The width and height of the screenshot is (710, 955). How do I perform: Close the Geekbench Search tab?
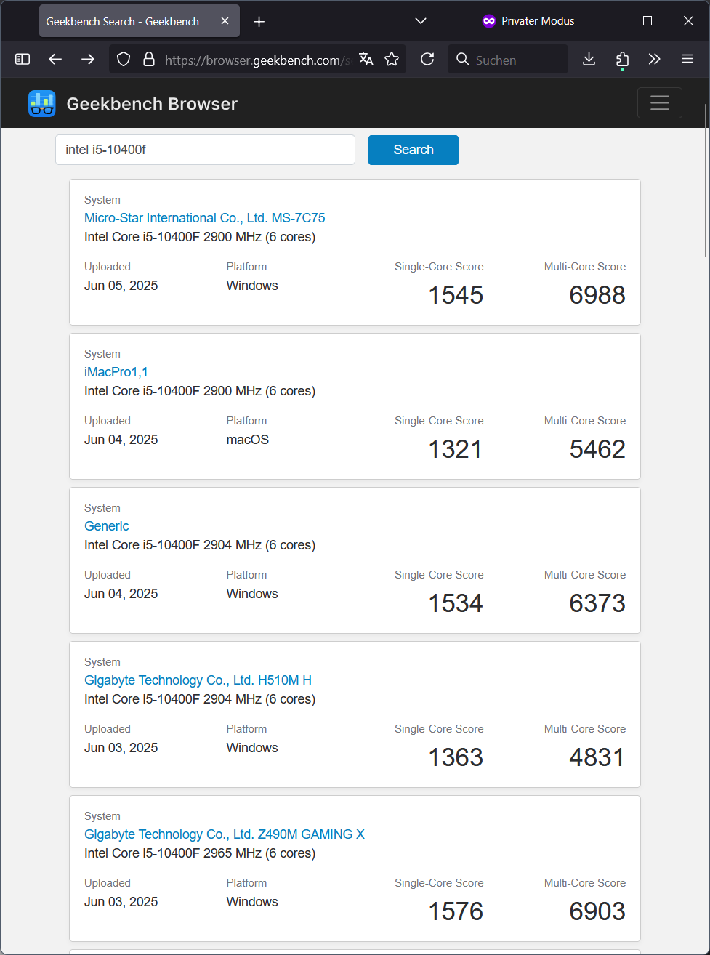225,21
